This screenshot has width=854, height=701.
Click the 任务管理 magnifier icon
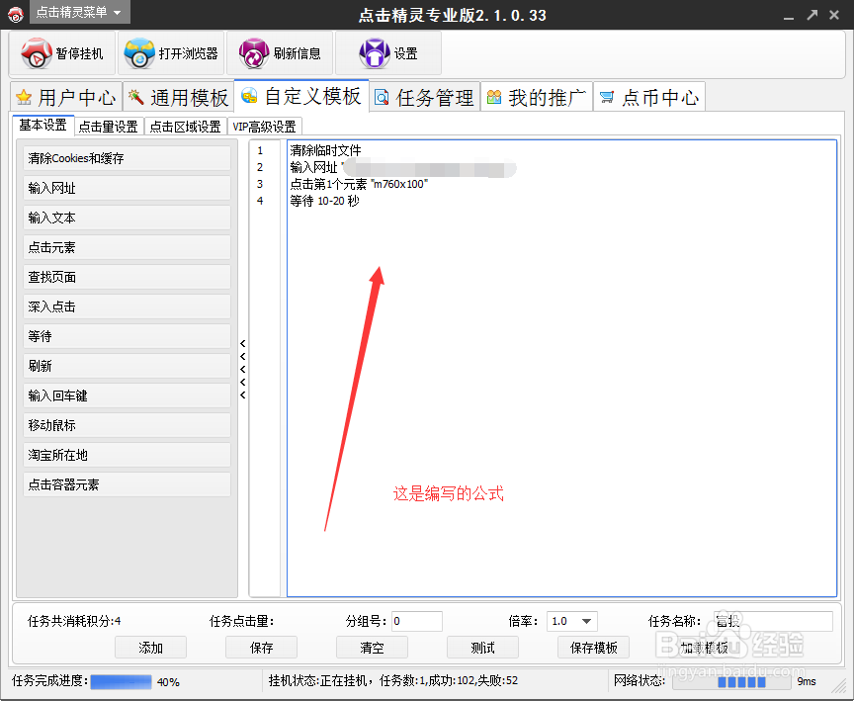click(382, 98)
